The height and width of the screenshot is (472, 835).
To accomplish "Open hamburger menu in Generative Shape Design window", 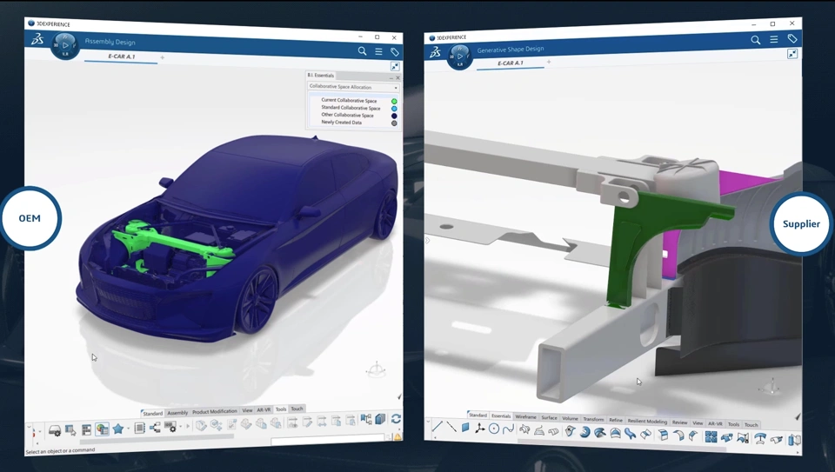I will click(774, 39).
